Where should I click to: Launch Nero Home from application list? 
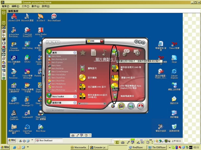56,56
